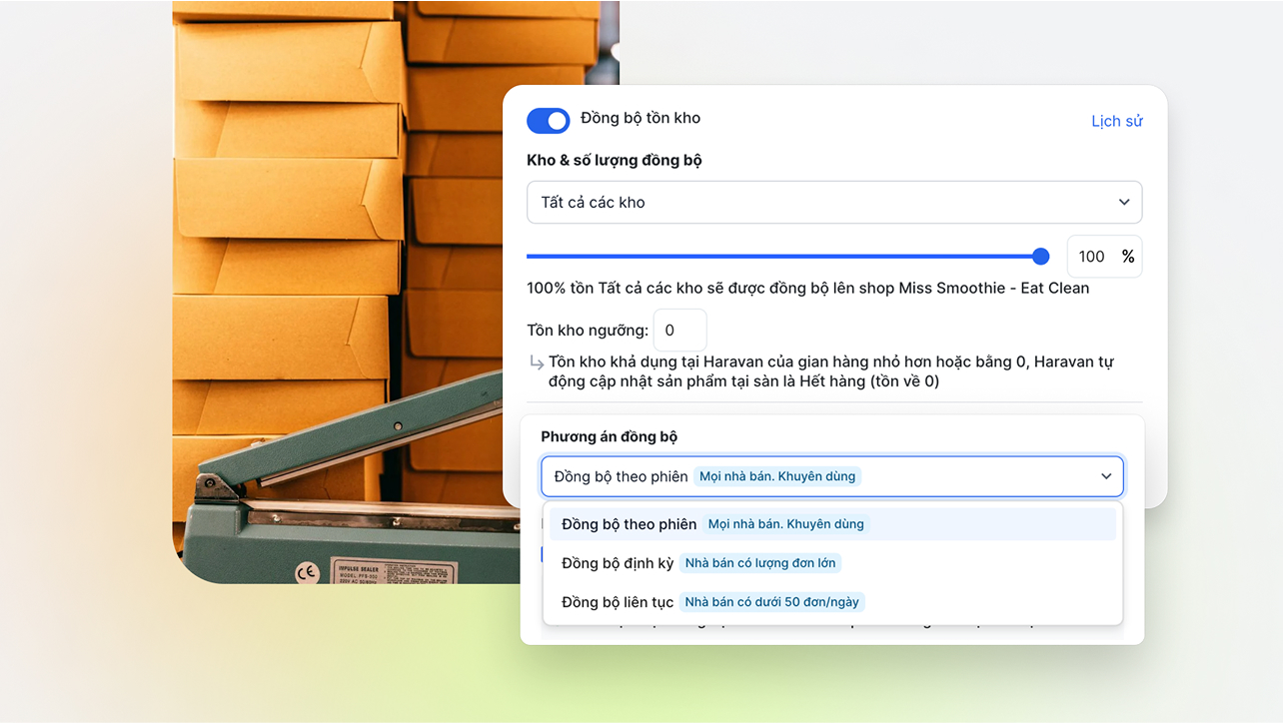Click the 100 percent input field
The image size is (1283, 723).
click(x=1104, y=257)
